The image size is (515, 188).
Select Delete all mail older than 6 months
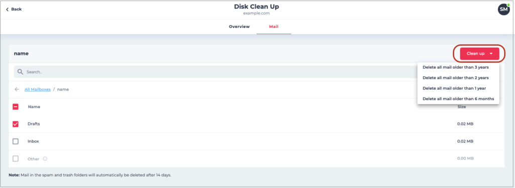(458, 99)
